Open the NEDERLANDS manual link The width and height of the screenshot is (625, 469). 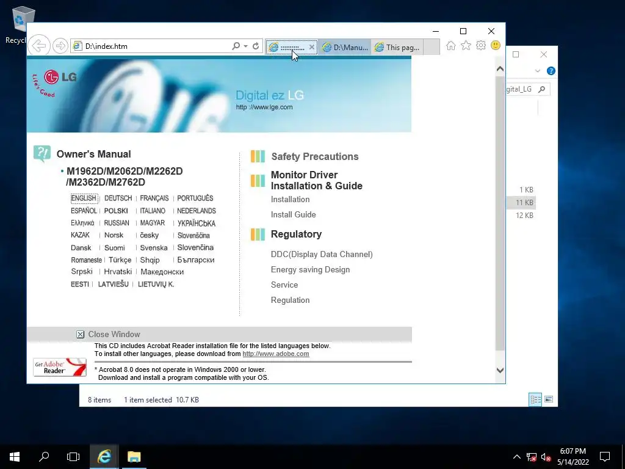click(197, 211)
